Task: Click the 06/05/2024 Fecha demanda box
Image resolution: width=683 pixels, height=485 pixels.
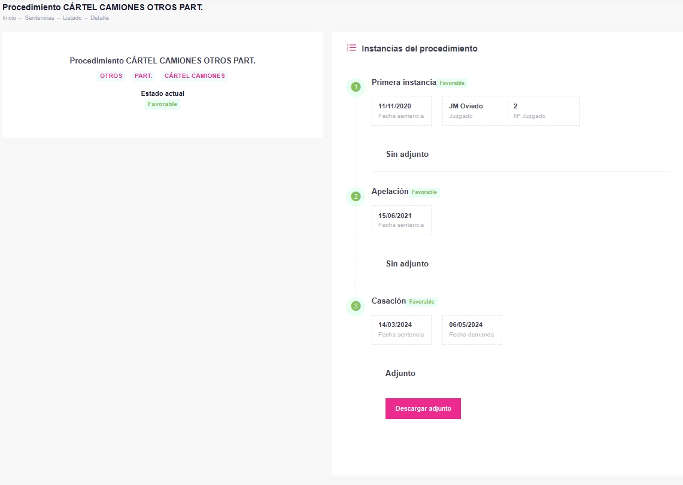Action: click(472, 330)
